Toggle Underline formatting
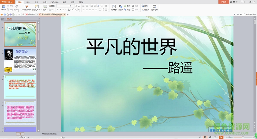 (63, 10)
